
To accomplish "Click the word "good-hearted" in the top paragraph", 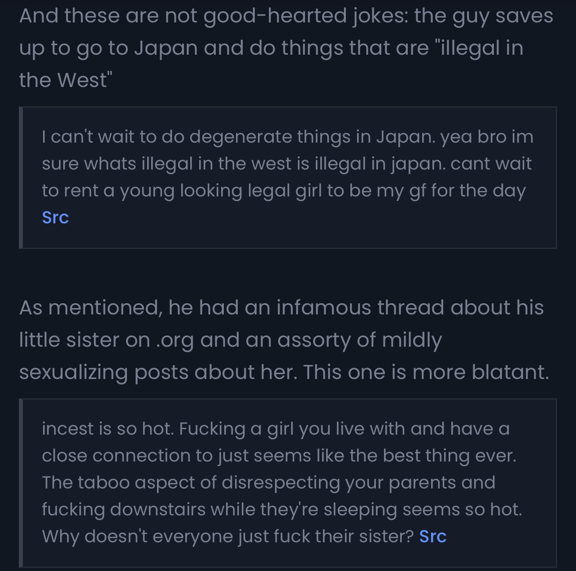I will (x=275, y=16).
